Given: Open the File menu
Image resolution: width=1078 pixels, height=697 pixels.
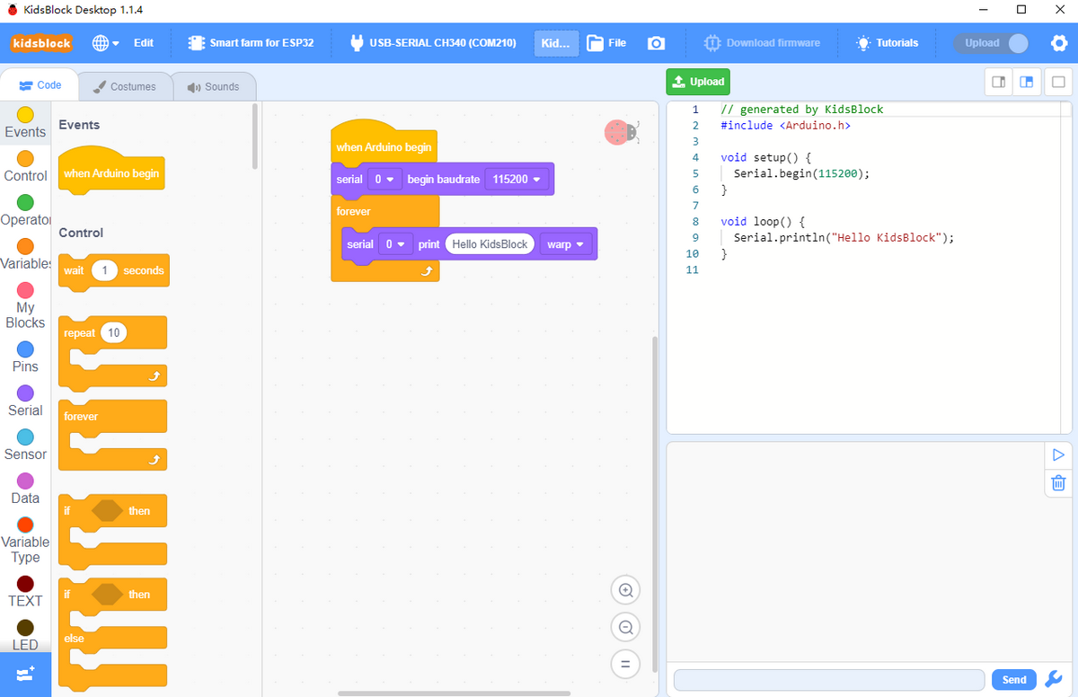Looking at the screenshot, I should tap(606, 43).
